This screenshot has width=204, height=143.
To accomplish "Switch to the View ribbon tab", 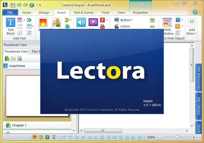I will pos(121,13).
